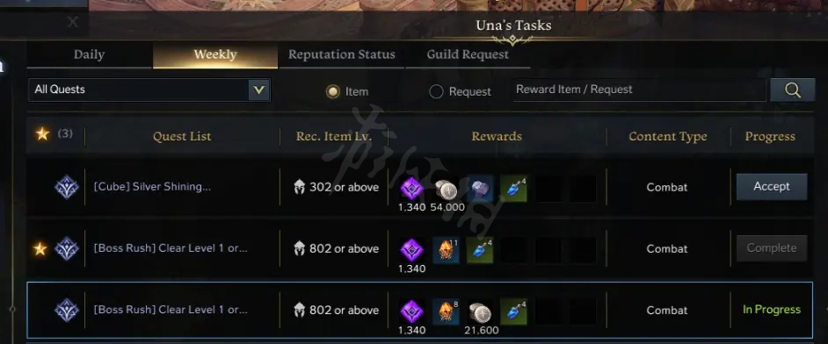The width and height of the screenshot is (828, 344).
Task: Click the blue potion reward in the In Progress row
Action: 514,312
